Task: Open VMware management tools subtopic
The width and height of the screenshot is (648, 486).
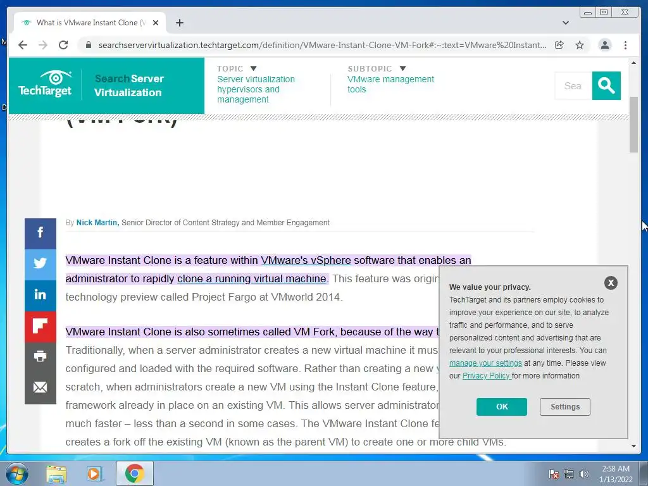Action: pos(390,84)
